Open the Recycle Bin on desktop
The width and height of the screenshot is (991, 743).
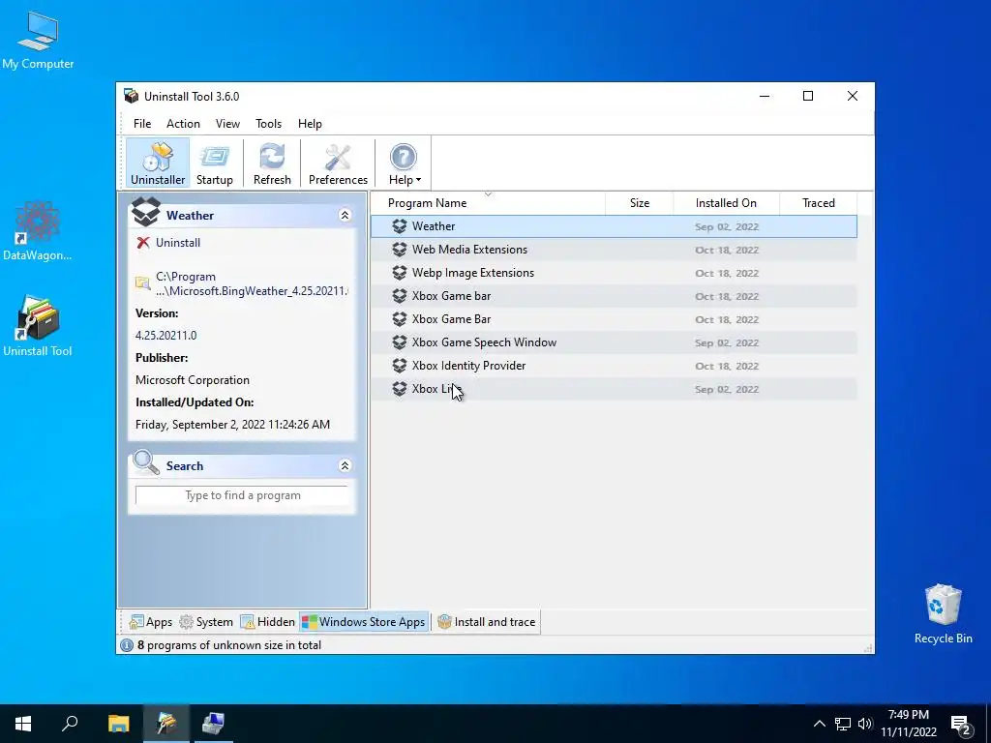[943, 614]
